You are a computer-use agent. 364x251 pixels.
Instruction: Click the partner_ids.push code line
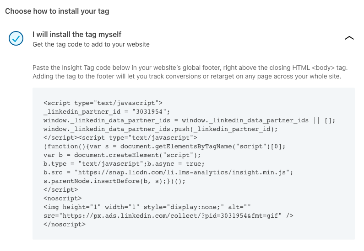tap(160, 129)
